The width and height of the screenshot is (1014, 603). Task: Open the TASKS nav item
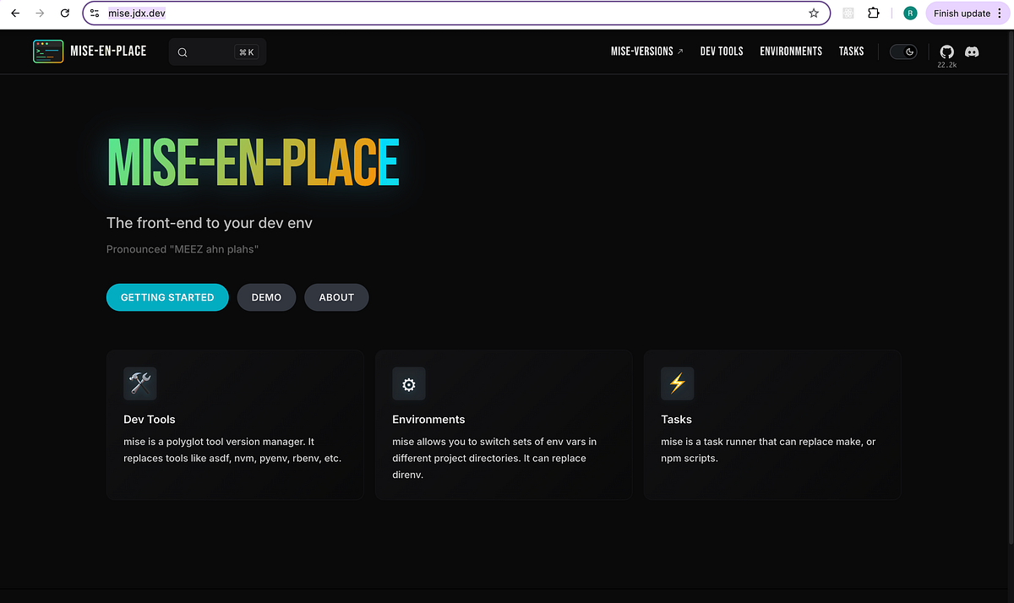(852, 52)
